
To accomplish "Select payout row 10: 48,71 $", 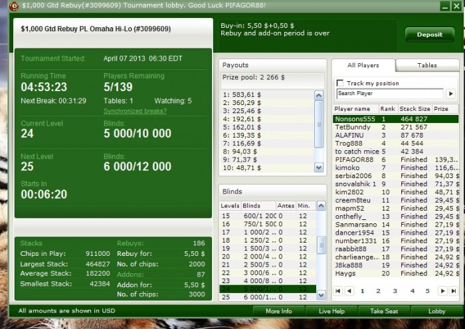I will [x=267, y=168].
